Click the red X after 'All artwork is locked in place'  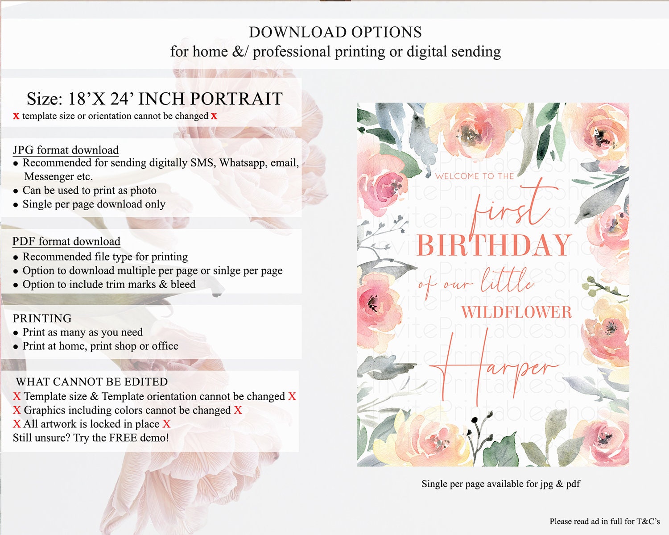pyautogui.click(x=166, y=424)
